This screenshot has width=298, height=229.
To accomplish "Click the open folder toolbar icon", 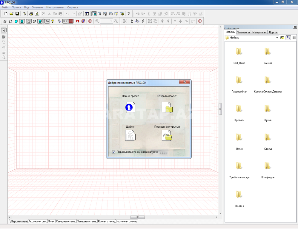I will (11, 14).
